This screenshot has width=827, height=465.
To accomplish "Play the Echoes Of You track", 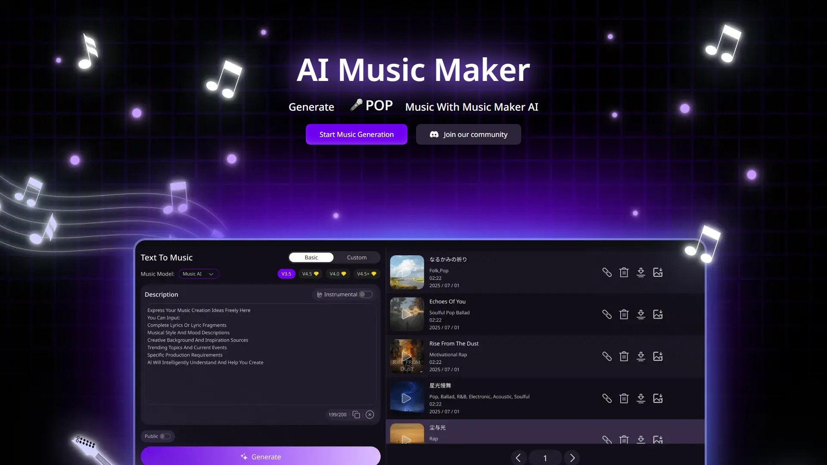I will 406,314.
